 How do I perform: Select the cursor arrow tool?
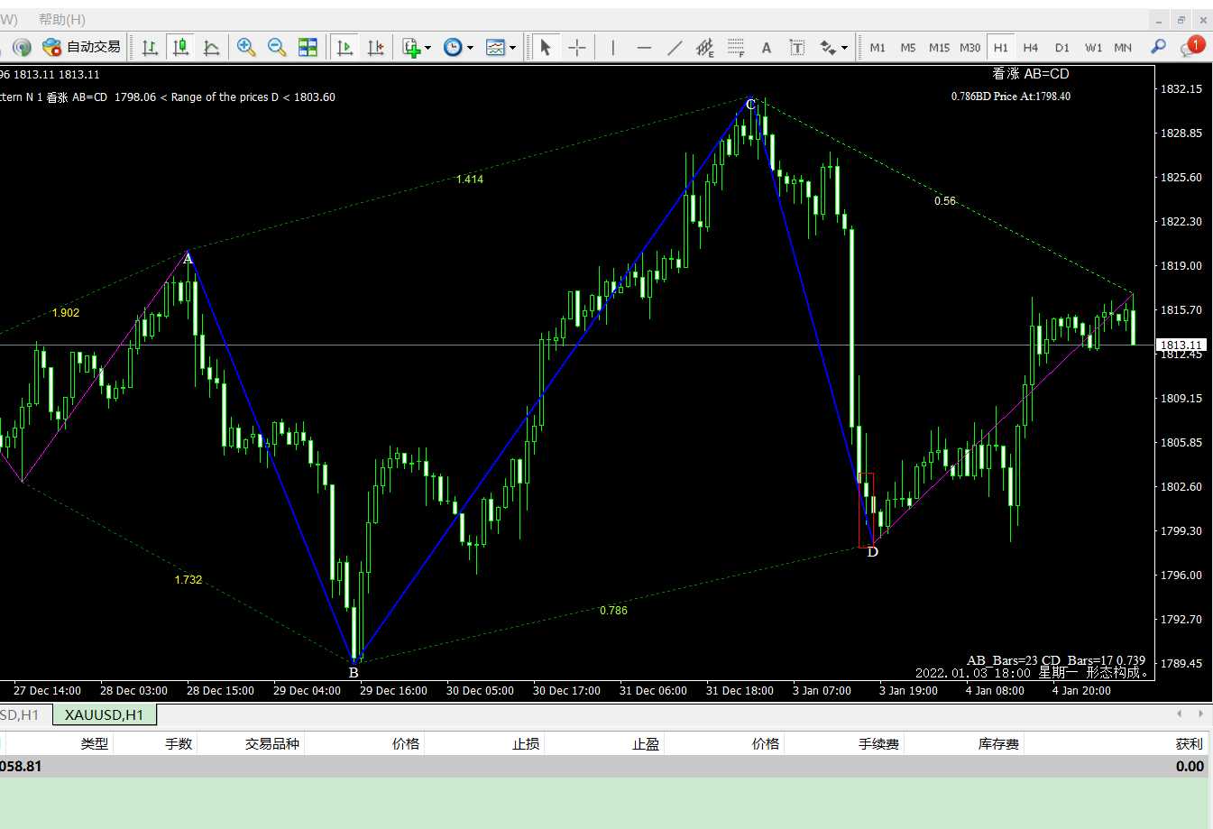(x=545, y=48)
